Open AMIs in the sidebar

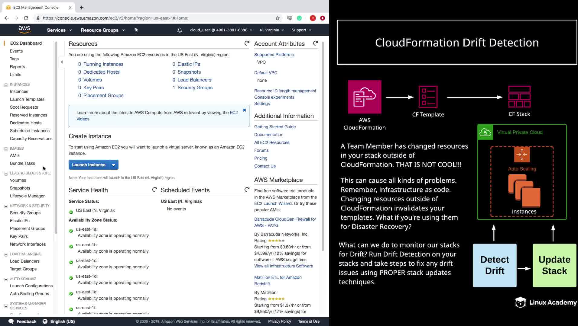coord(15,155)
